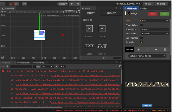This screenshot has height=112, width=172.
Task: Open Select A Format To Add dropdown
Action: point(147,56)
